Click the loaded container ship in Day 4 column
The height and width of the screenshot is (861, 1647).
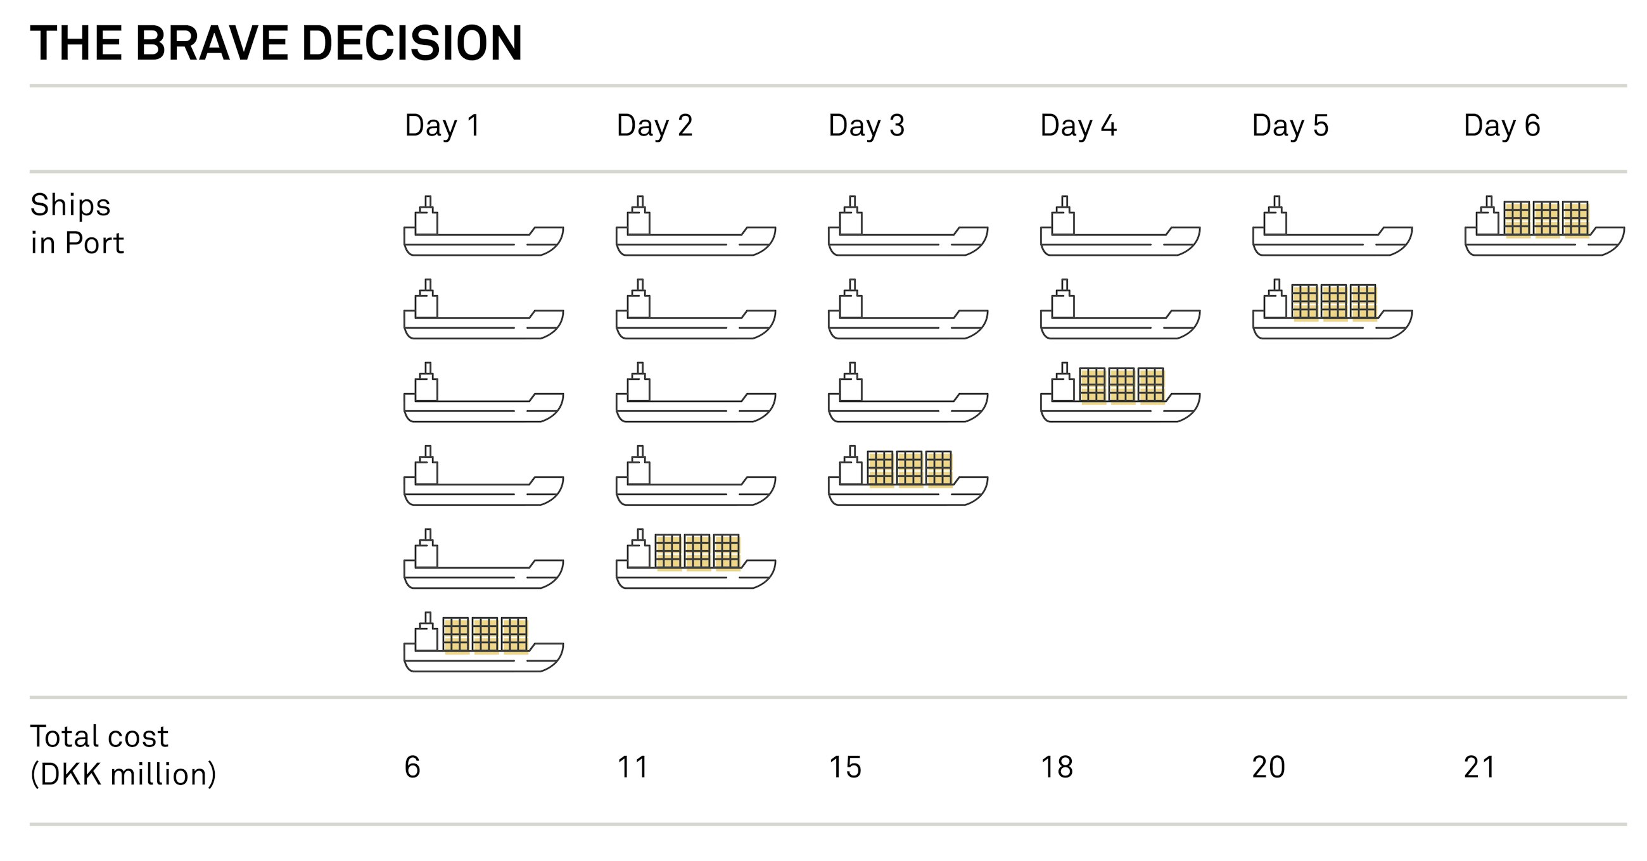[1120, 393]
